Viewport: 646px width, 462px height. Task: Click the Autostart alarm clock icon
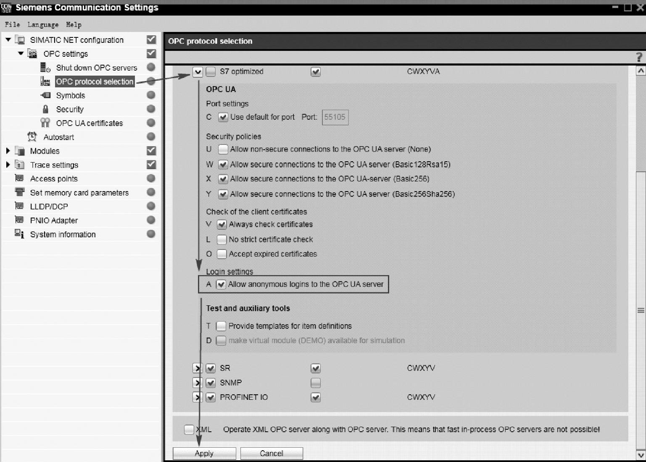[x=32, y=136]
